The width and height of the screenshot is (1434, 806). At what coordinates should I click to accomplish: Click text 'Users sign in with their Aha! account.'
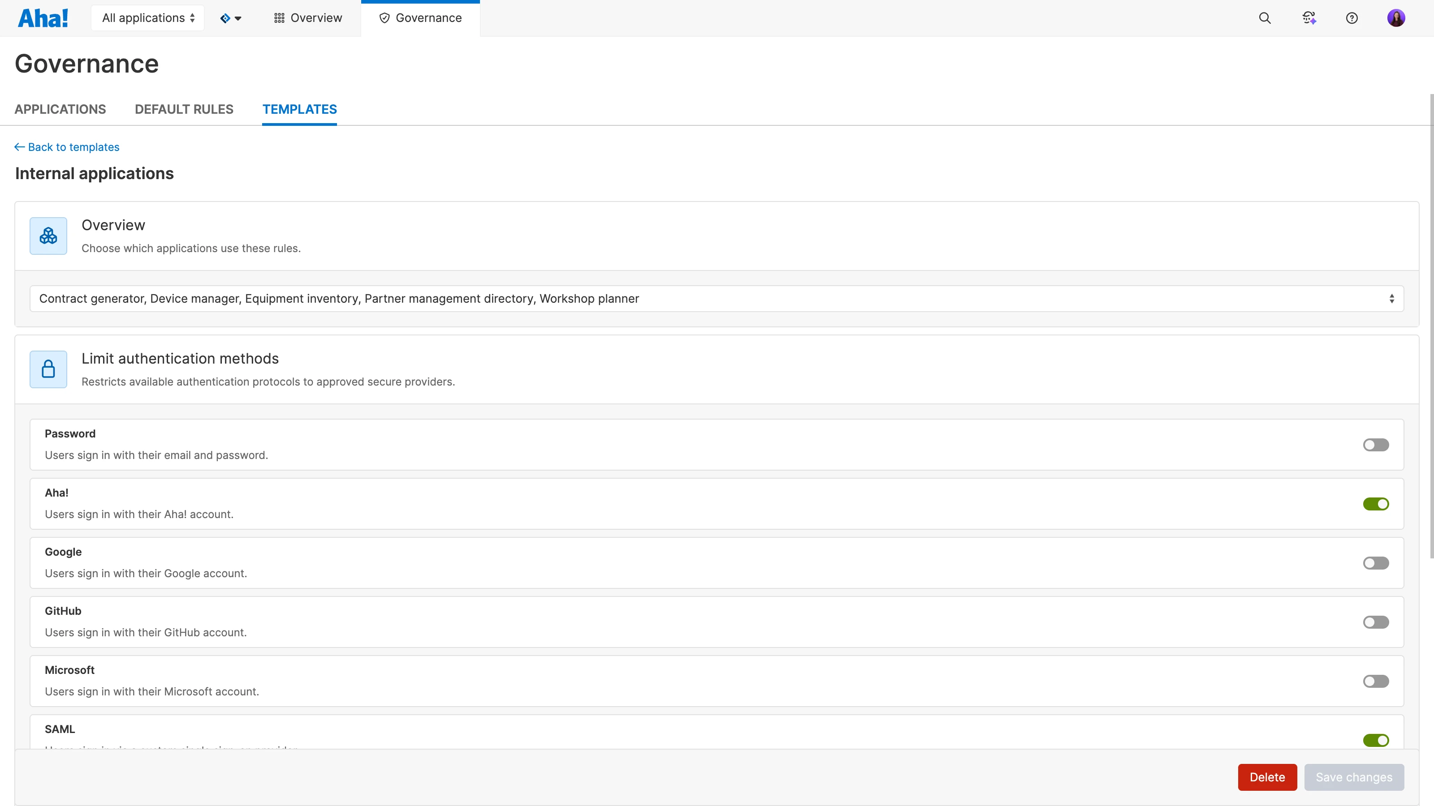pos(139,514)
